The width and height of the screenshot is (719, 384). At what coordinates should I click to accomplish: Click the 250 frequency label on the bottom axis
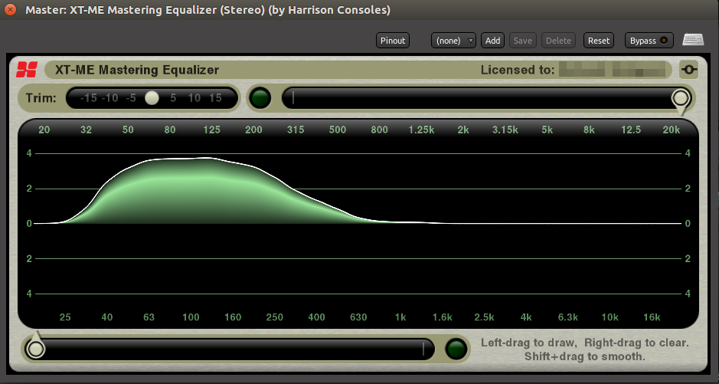click(275, 317)
